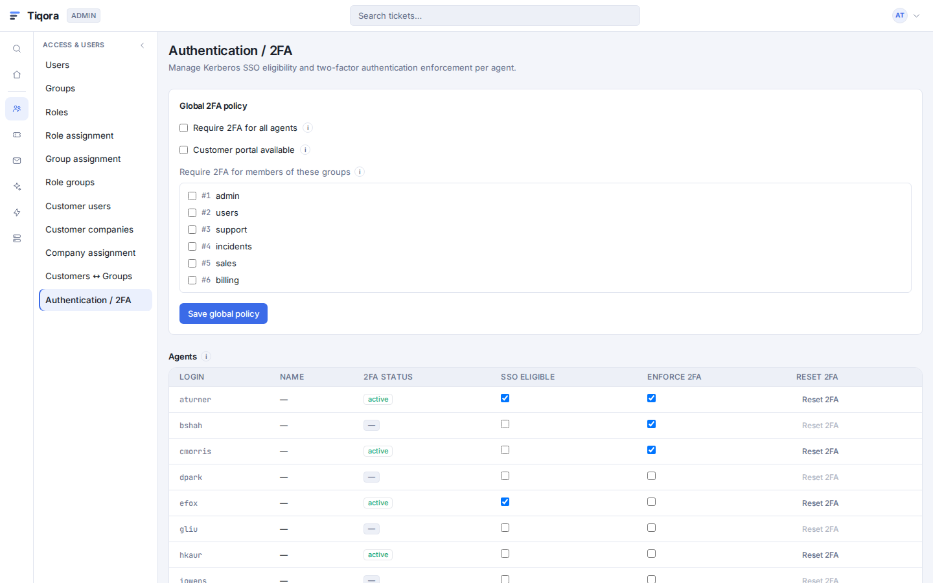Select the users (people) icon in rail

pyautogui.click(x=17, y=109)
